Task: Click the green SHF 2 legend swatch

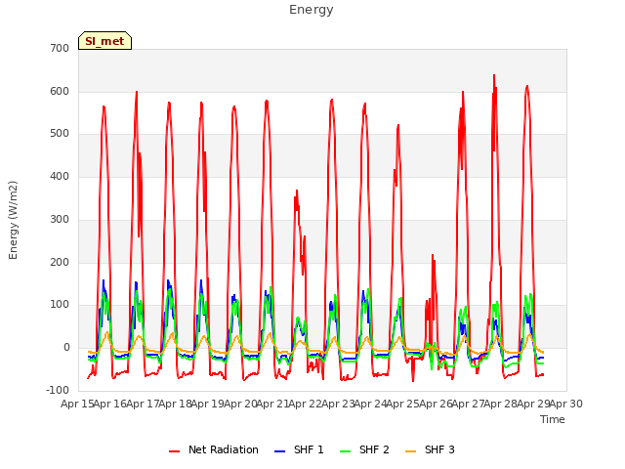Action: click(345, 450)
